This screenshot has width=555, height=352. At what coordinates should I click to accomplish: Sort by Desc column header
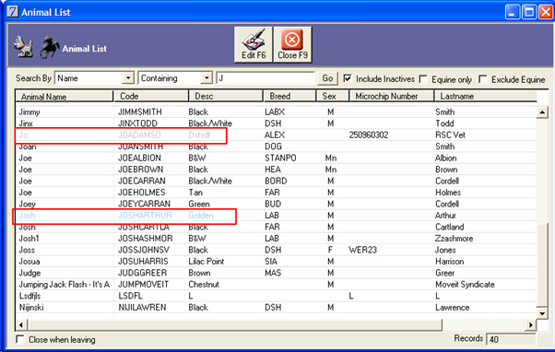[226, 96]
